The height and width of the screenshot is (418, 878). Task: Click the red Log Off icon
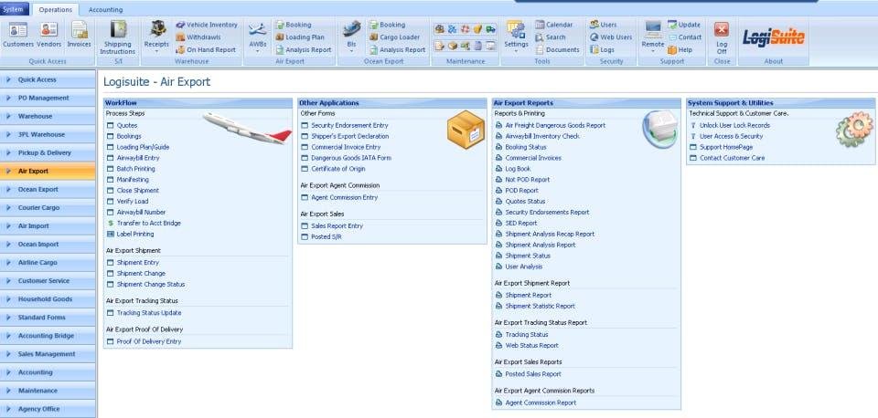point(722,36)
